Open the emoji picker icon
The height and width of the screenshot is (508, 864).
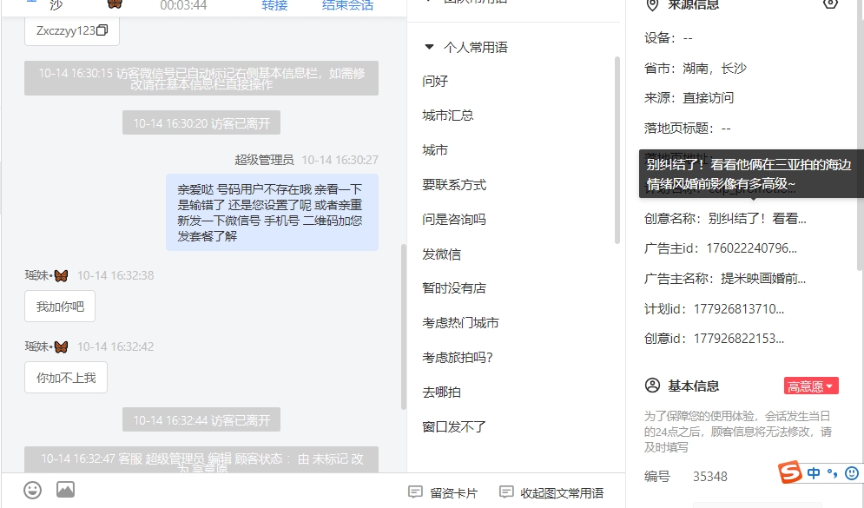(32, 489)
